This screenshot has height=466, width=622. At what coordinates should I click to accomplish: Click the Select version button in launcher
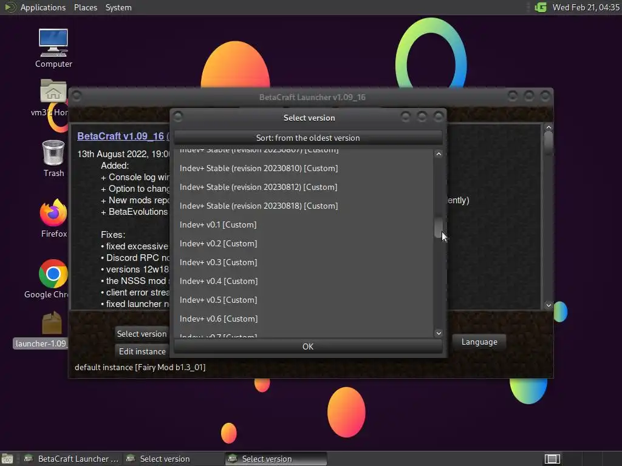(142, 334)
